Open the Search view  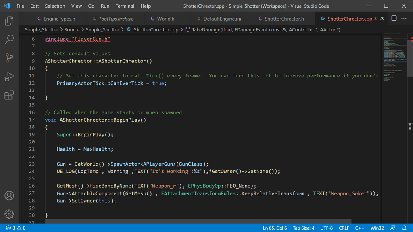coord(10,39)
